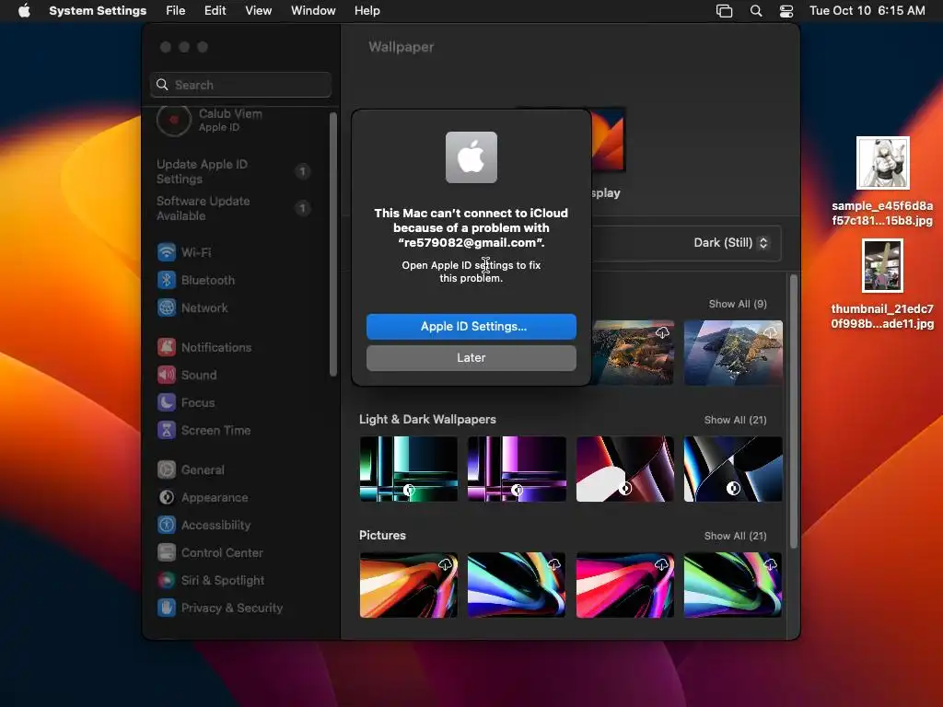
Task: Select the green-purple swirl picture wallpaper
Action: pyautogui.click(x=733, y=585)
